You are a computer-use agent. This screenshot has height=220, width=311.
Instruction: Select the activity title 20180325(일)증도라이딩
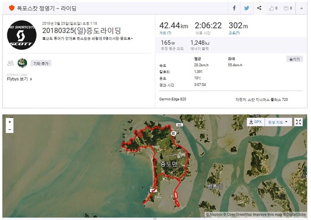pos(81,31)
